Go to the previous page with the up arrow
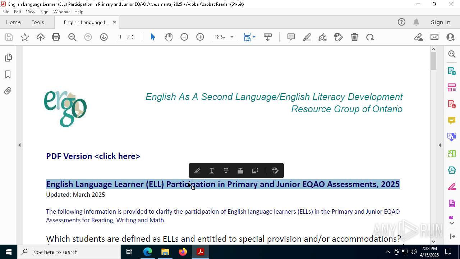Screen dimensions: 460x259 coord(88,37)
